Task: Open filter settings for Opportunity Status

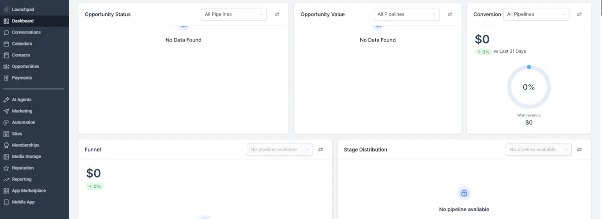Action: click(277, 14)
